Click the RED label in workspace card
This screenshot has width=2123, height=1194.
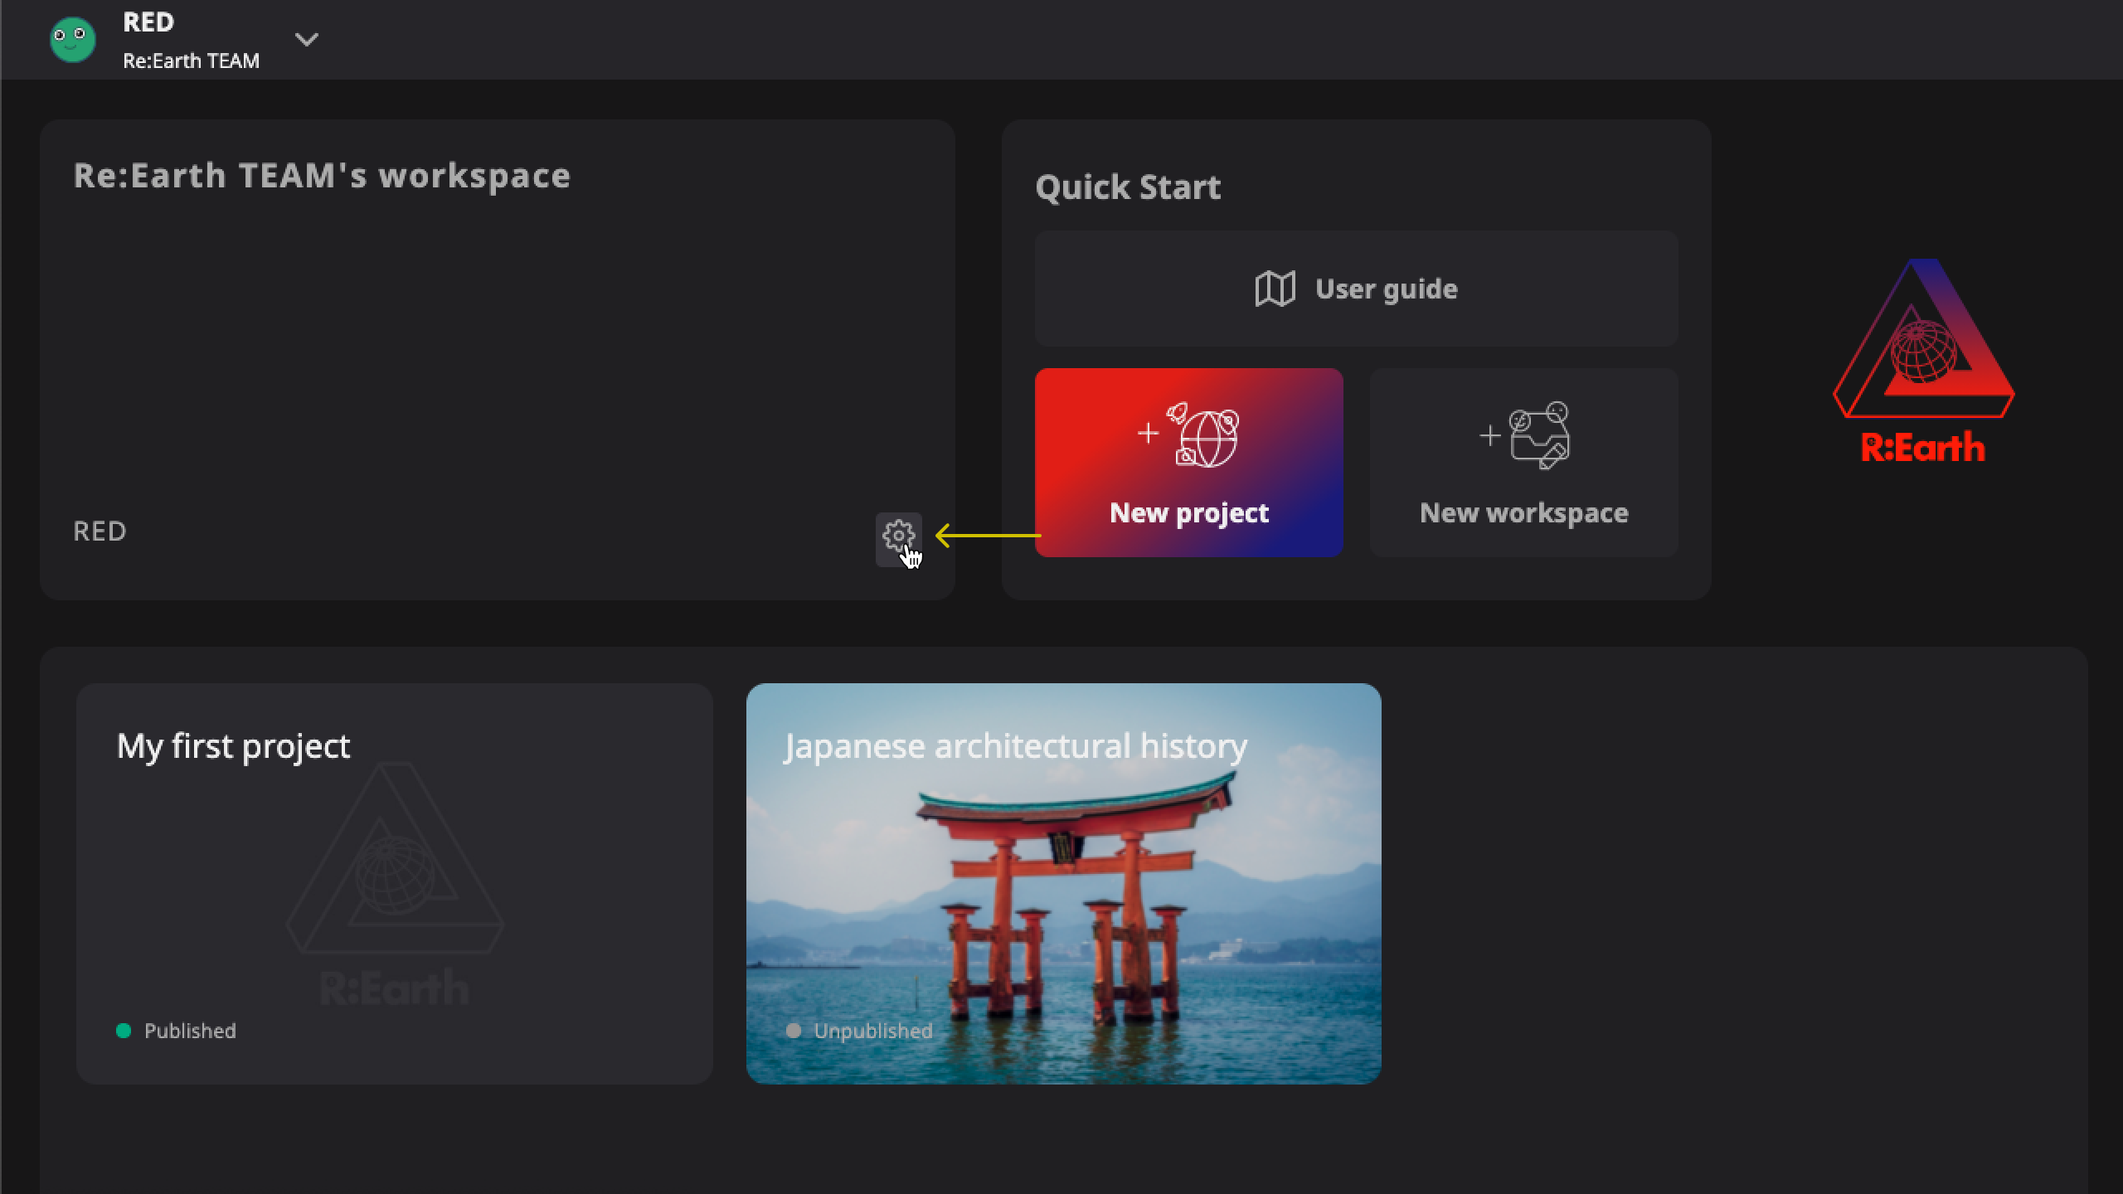coord(100,531)
